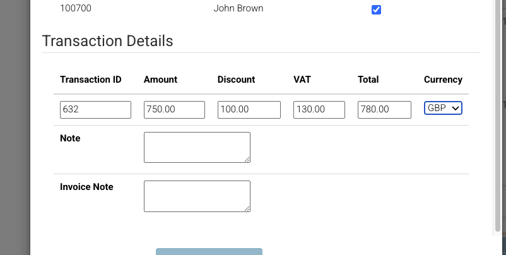Click the Discount column header
The image size is (506, 255).
(x=236, y=80)
